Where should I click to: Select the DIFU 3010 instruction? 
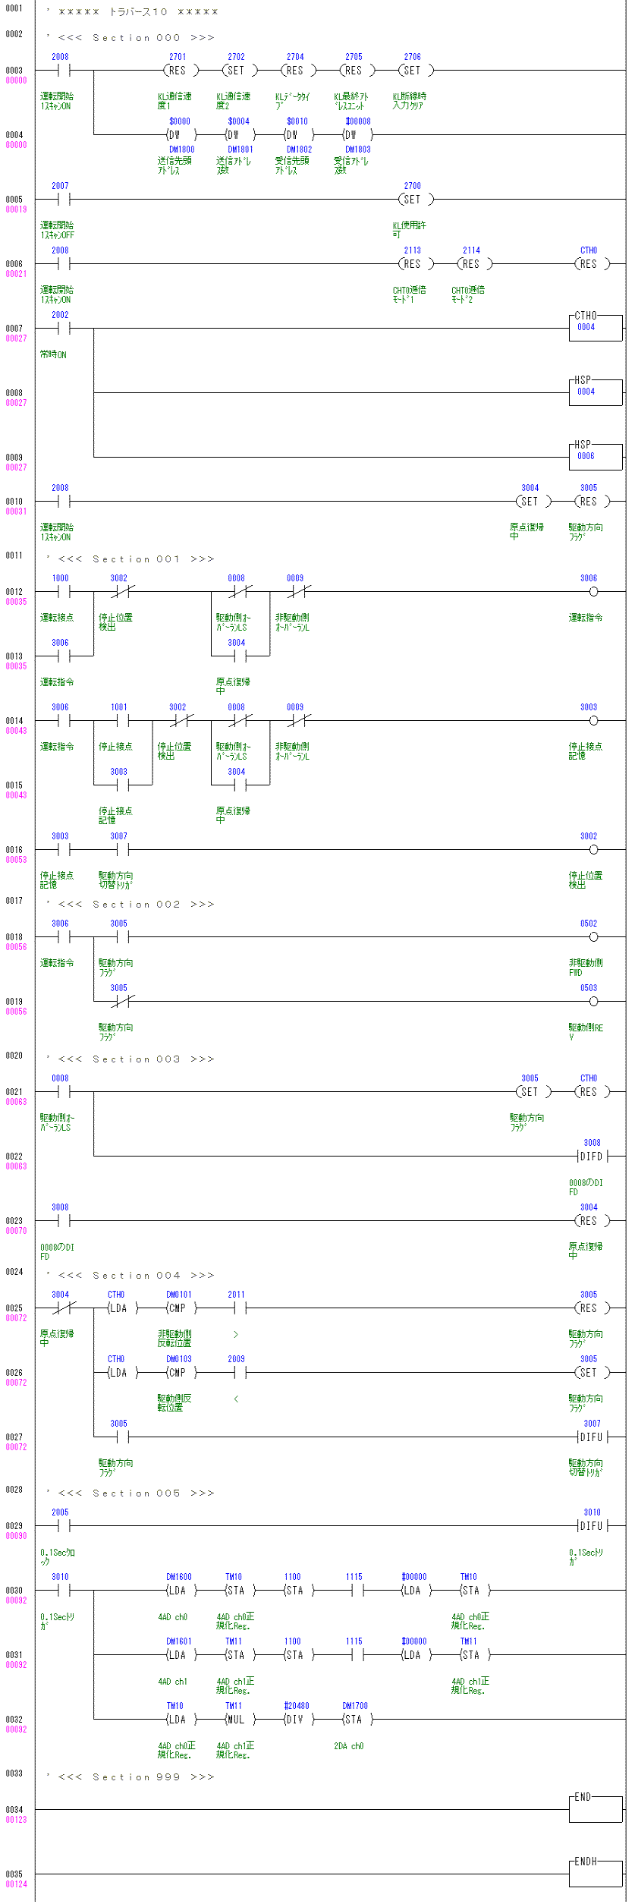pyautogui.click(x=592, y=1526)
